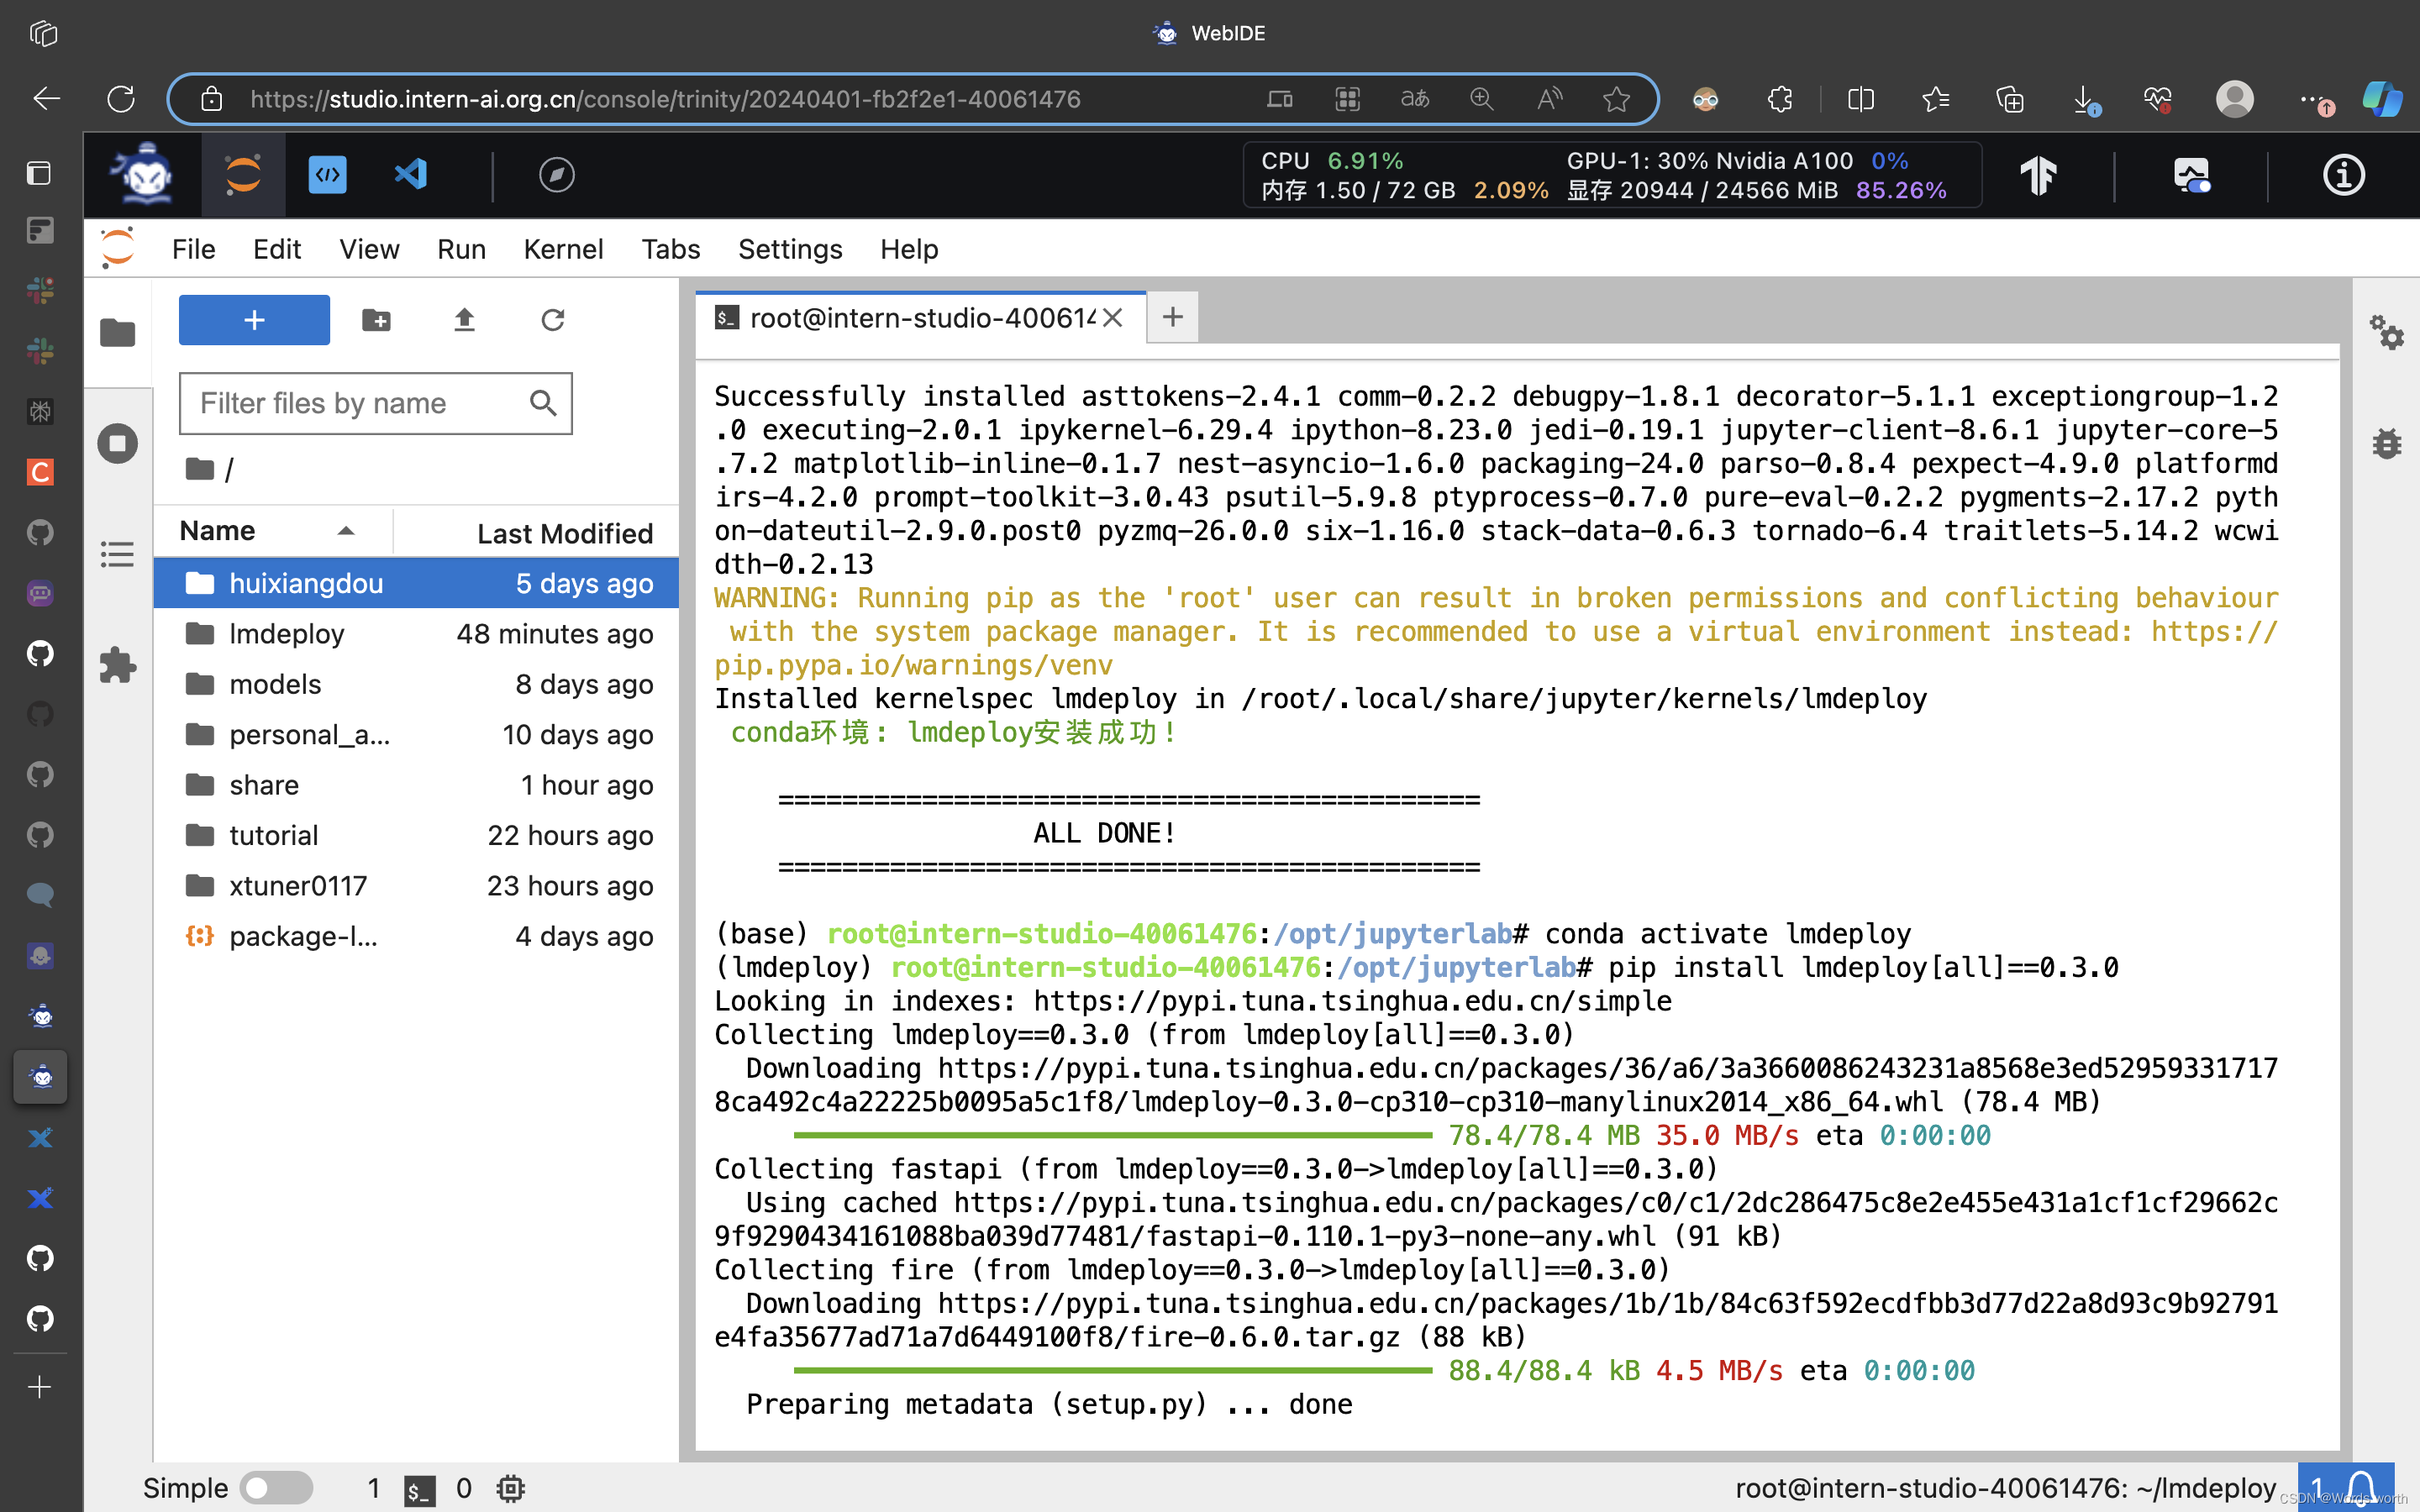Click the kernel chip icon in status bar
The width and height of the screenshot is (2420, 1512).
511,1488
